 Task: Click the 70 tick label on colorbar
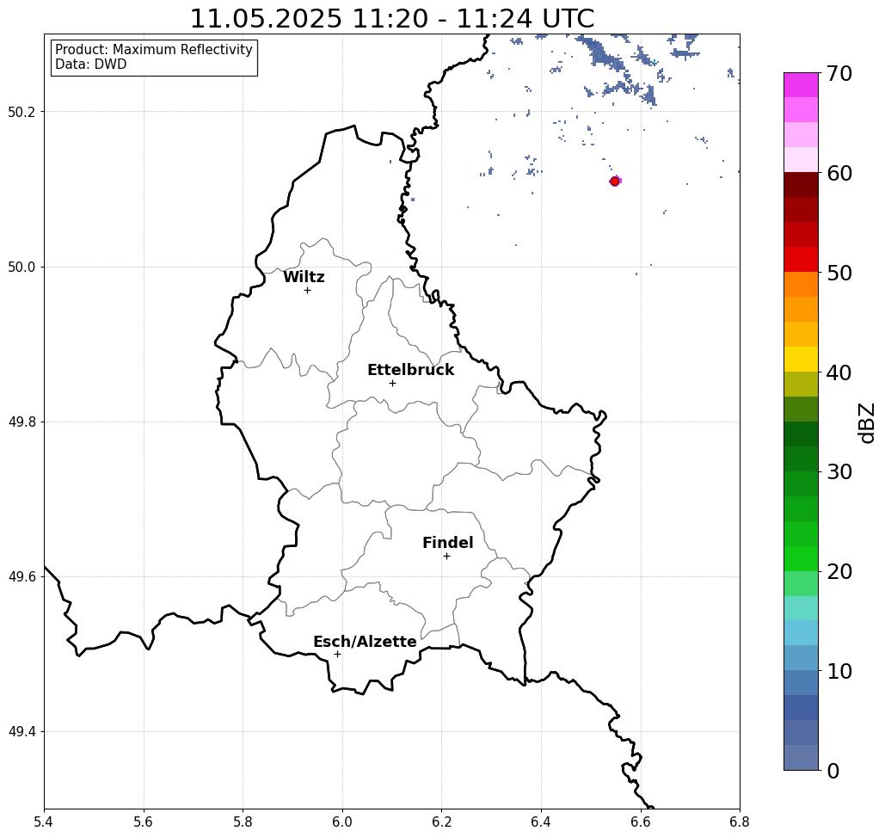click(839, 73)
